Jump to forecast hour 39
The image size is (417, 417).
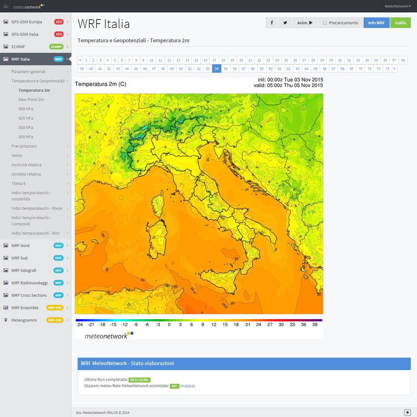82,68
